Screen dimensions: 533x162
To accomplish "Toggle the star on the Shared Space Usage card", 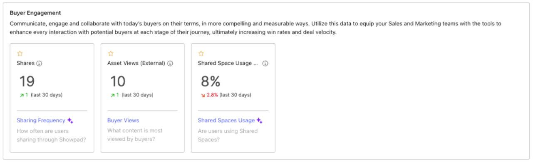I will (x=201, y=54).
